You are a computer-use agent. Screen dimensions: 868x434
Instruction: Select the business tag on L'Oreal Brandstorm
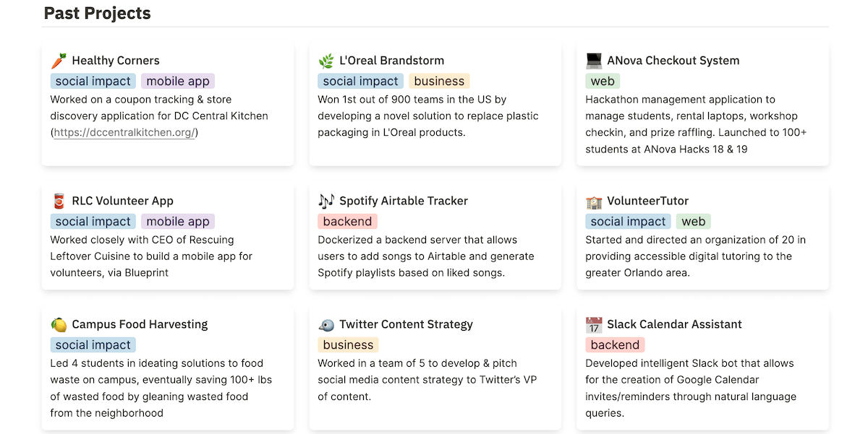pyautogui.click(x=439, y=81)
